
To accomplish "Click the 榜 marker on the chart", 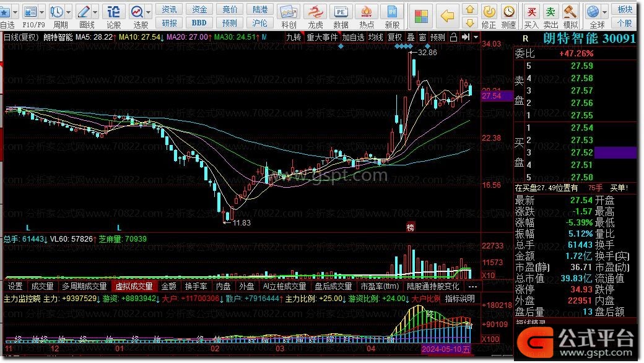I will tap(411, 227).
